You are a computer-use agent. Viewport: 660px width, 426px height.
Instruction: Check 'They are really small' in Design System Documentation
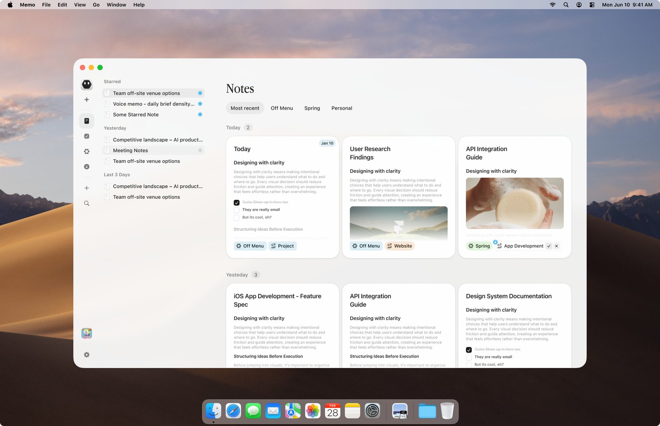click(469, 357)
